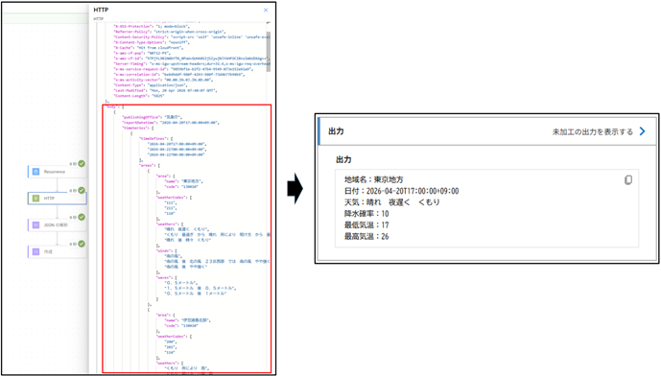The height and width of the screenshot is (376, 661).
Task: Open the chevron next to 未加工の出力を表示する
Action: point(642,131)
